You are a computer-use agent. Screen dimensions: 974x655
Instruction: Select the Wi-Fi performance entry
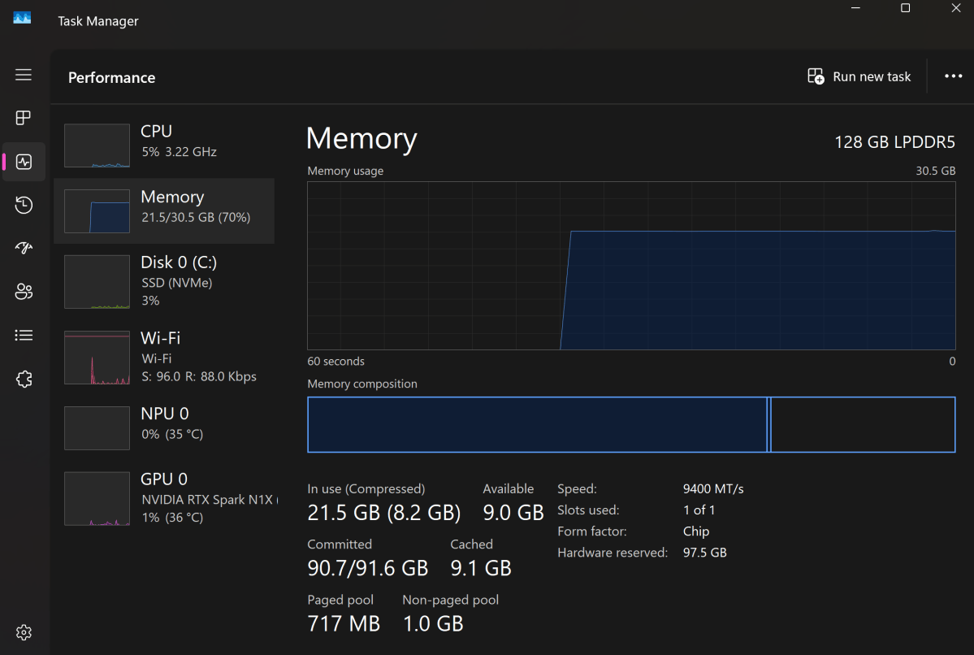165,358
